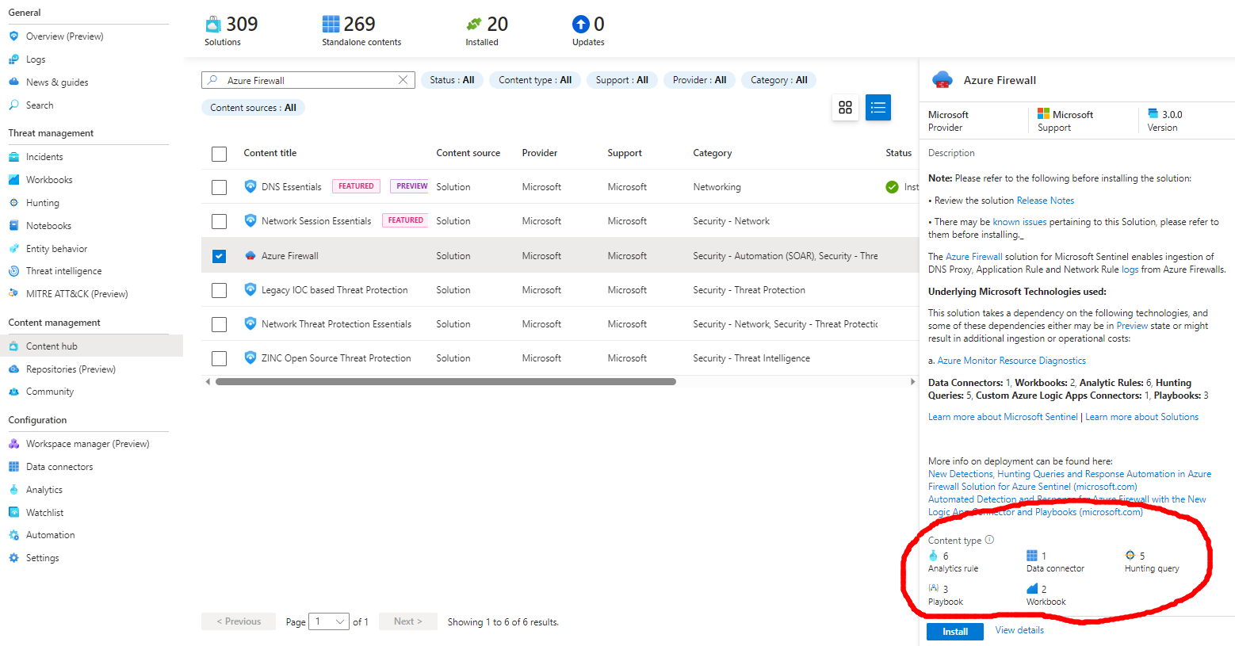Check the DNS Essentials row checkbox
1235x646 pixels.
click(x=219, y=186)
